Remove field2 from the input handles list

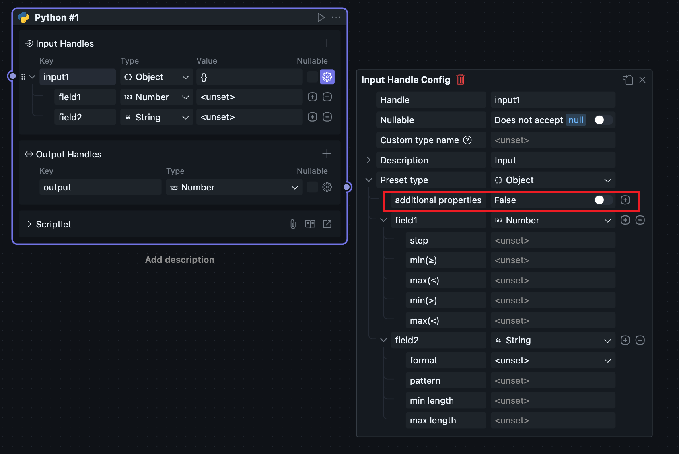(327, 117)
